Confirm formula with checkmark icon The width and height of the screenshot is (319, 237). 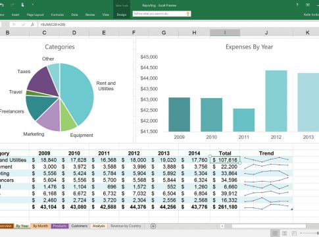click(23, 24)
